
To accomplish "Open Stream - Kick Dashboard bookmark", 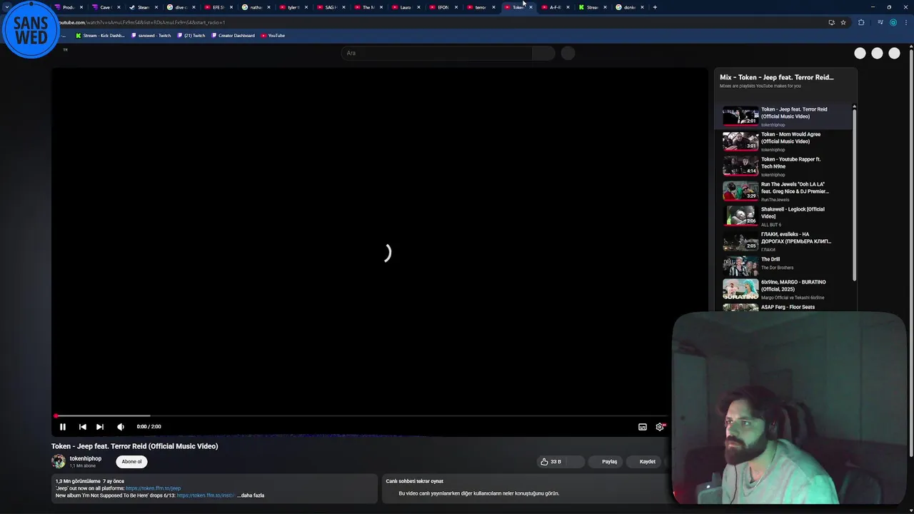I will point(101,36).
